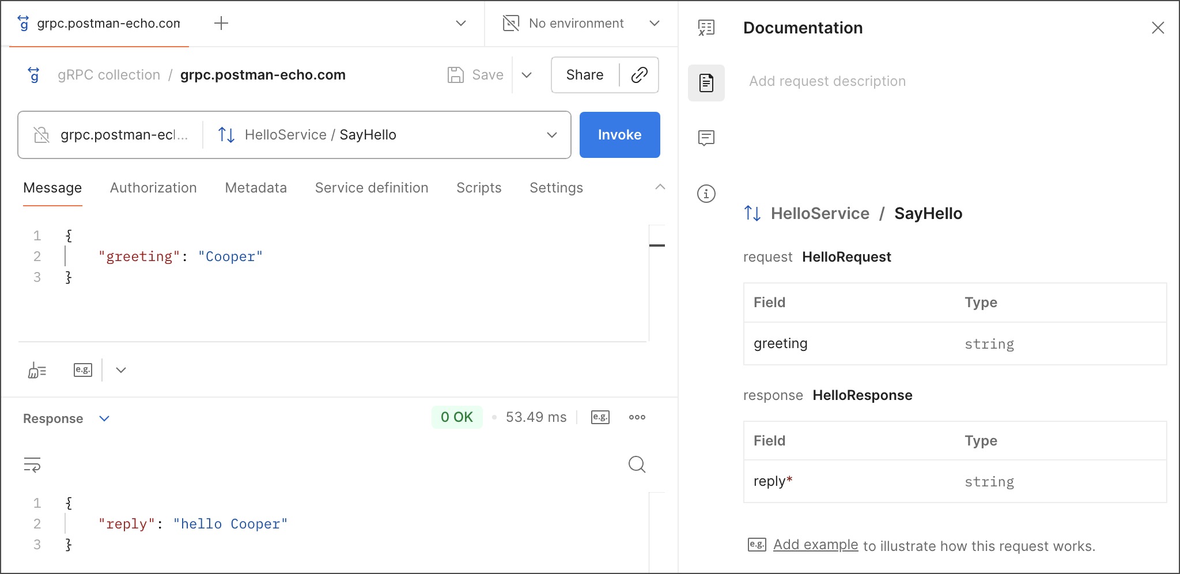Select the Documentation sidebar icon
Image resolution: width=1180 pixels, height=574 pixels.
click(x=706, y=83)
